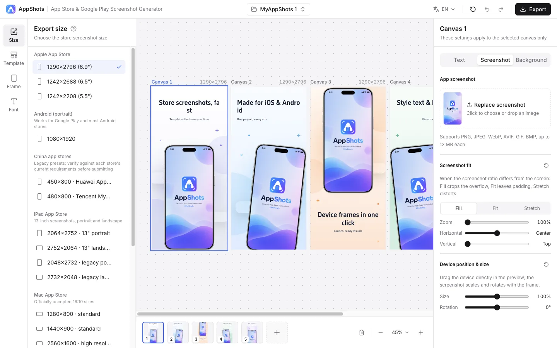
Task: Click the Horizontal position slider handle
Action: pos(497,233)
